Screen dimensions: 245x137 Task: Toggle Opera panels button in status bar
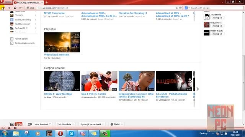(3, 128)
